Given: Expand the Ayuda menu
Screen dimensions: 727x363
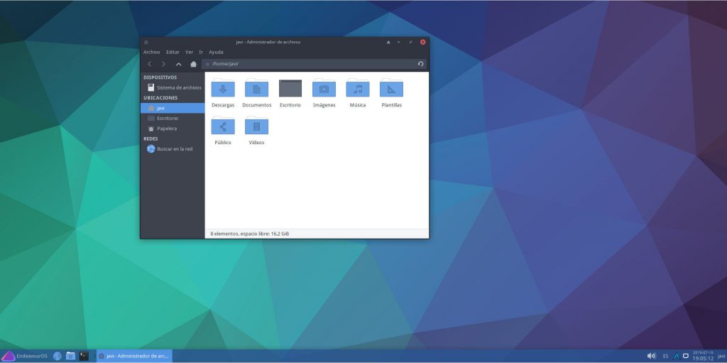Looking at the screenshot, I should pyautogui.click(x=216, y=52).
